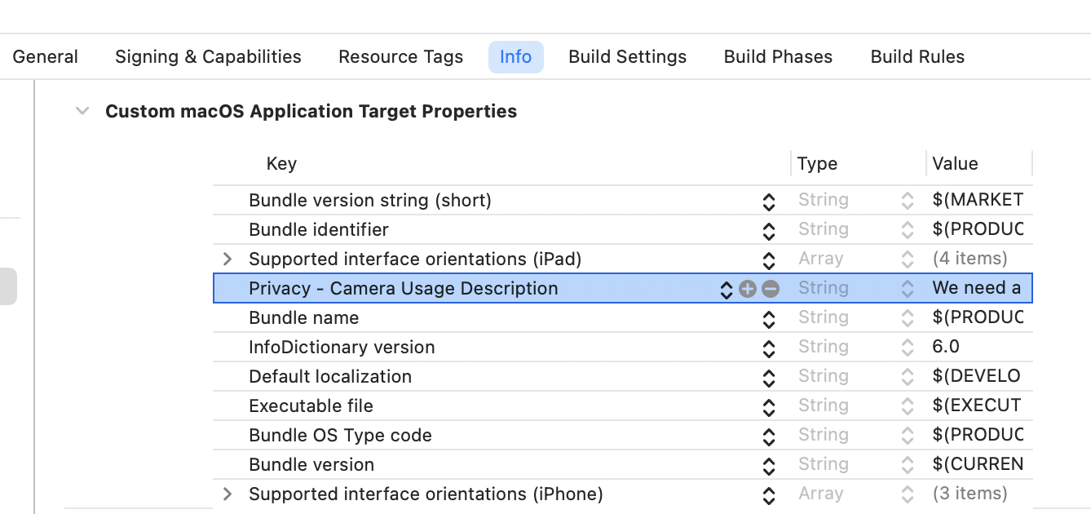Click the 6.0 InfoDictionary version value
This screenshot has width=1091, height=514.
coord(946,348)
